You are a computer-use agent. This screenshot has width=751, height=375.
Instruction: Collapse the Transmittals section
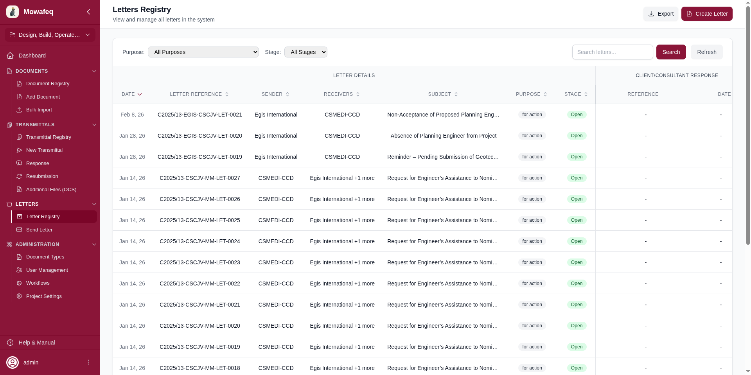pyautogui.click(x=94, y=125)
